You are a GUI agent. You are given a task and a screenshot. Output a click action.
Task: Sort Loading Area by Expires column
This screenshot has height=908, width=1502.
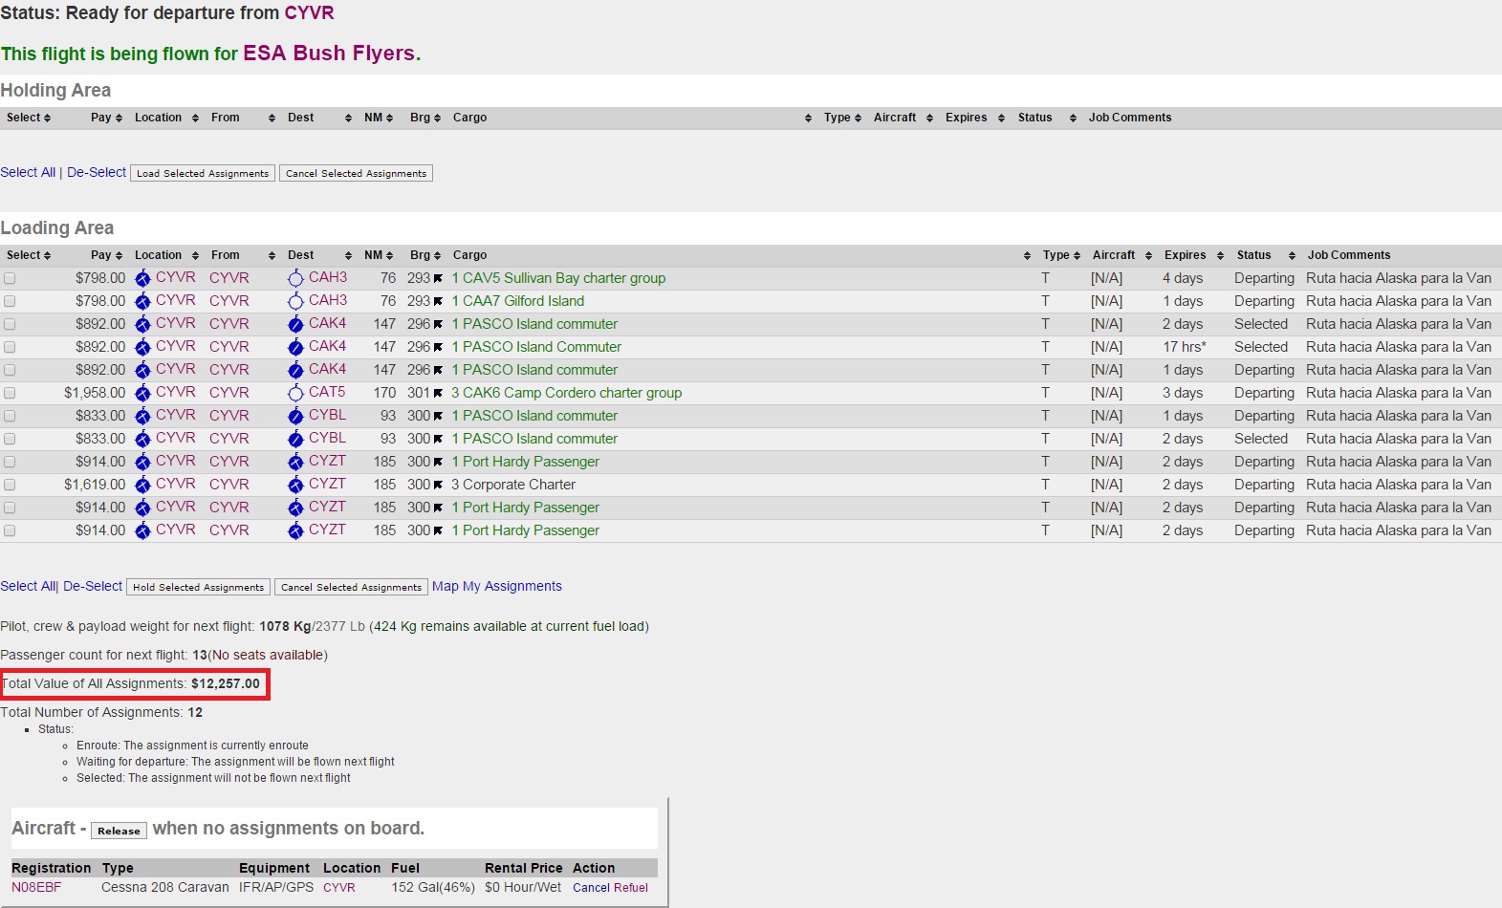pos(1193,255)
